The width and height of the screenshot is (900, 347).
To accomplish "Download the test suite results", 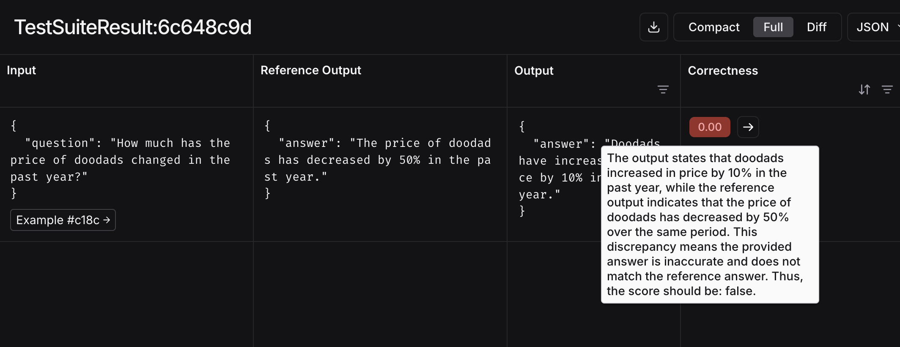I will click(x=654, y=27).
